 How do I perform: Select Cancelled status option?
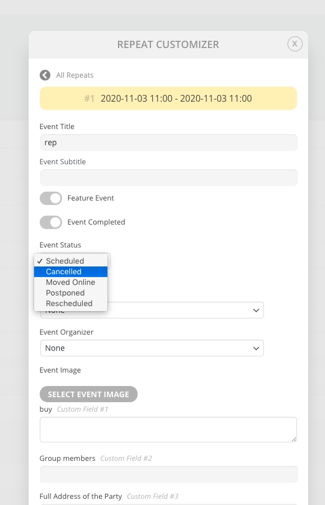(70, 271)
